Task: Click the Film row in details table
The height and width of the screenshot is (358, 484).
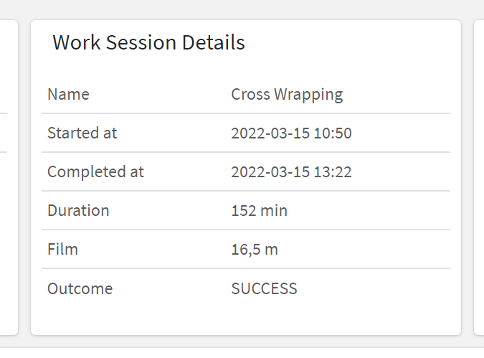Action: (x=246, y=249)
